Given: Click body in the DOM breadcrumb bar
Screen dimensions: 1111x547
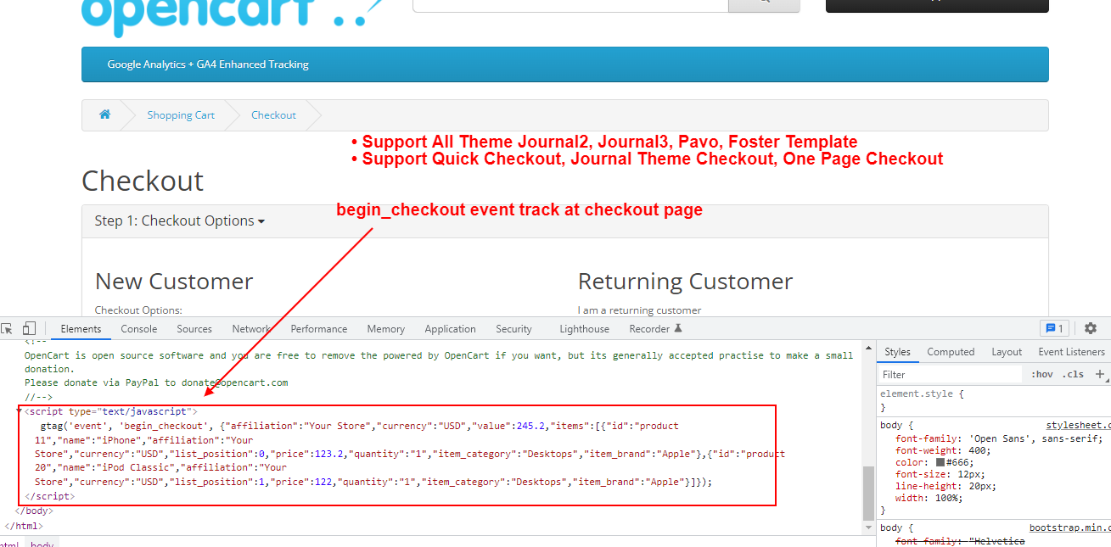Looking at the screenshot, I should tap(42, 543).
